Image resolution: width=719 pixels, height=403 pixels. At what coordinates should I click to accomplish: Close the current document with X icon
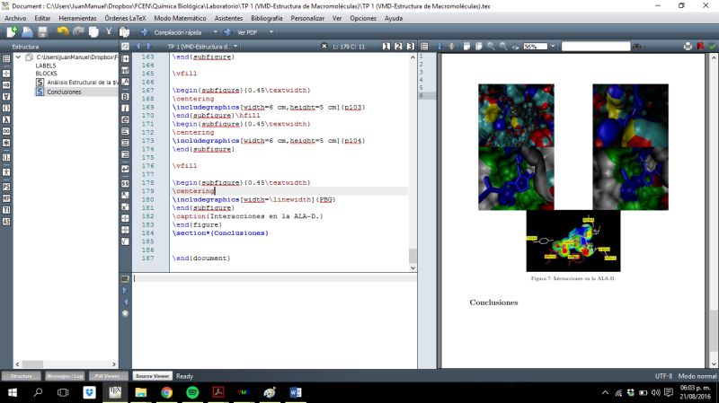pyautogui.click(x=324, y=47)
